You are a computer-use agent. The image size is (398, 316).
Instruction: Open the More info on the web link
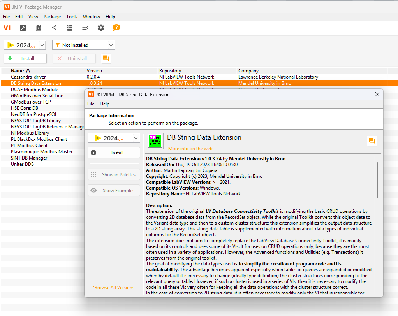click(x=190, y=149)
